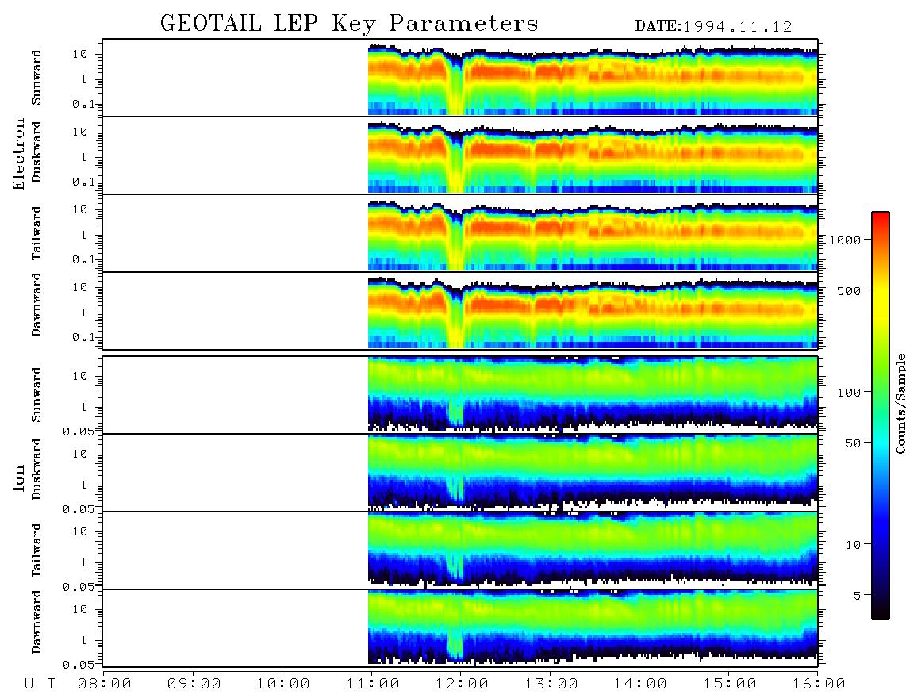Click the color scale bar
The height and width of the screenshot is (698, 906).
pyautogui.click(x=881, y=416)
